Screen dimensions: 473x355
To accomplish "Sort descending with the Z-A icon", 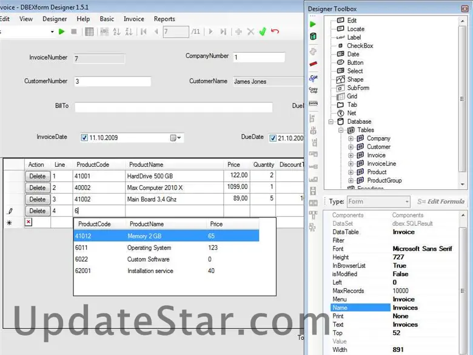I will (129, 32).
